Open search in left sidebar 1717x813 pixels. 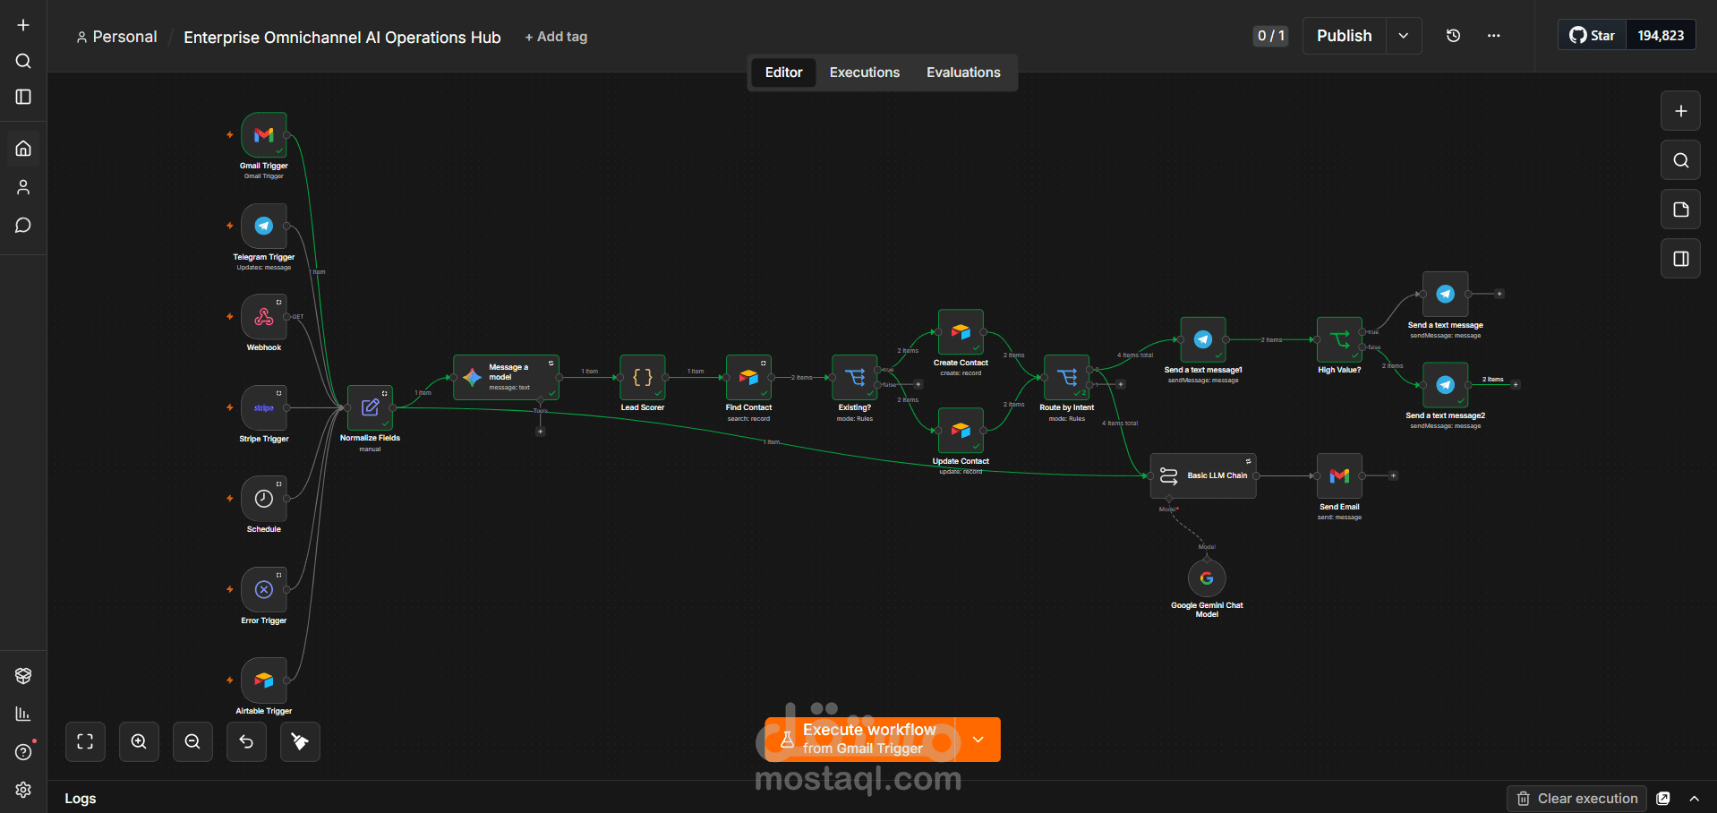click(x=23, y=61)
